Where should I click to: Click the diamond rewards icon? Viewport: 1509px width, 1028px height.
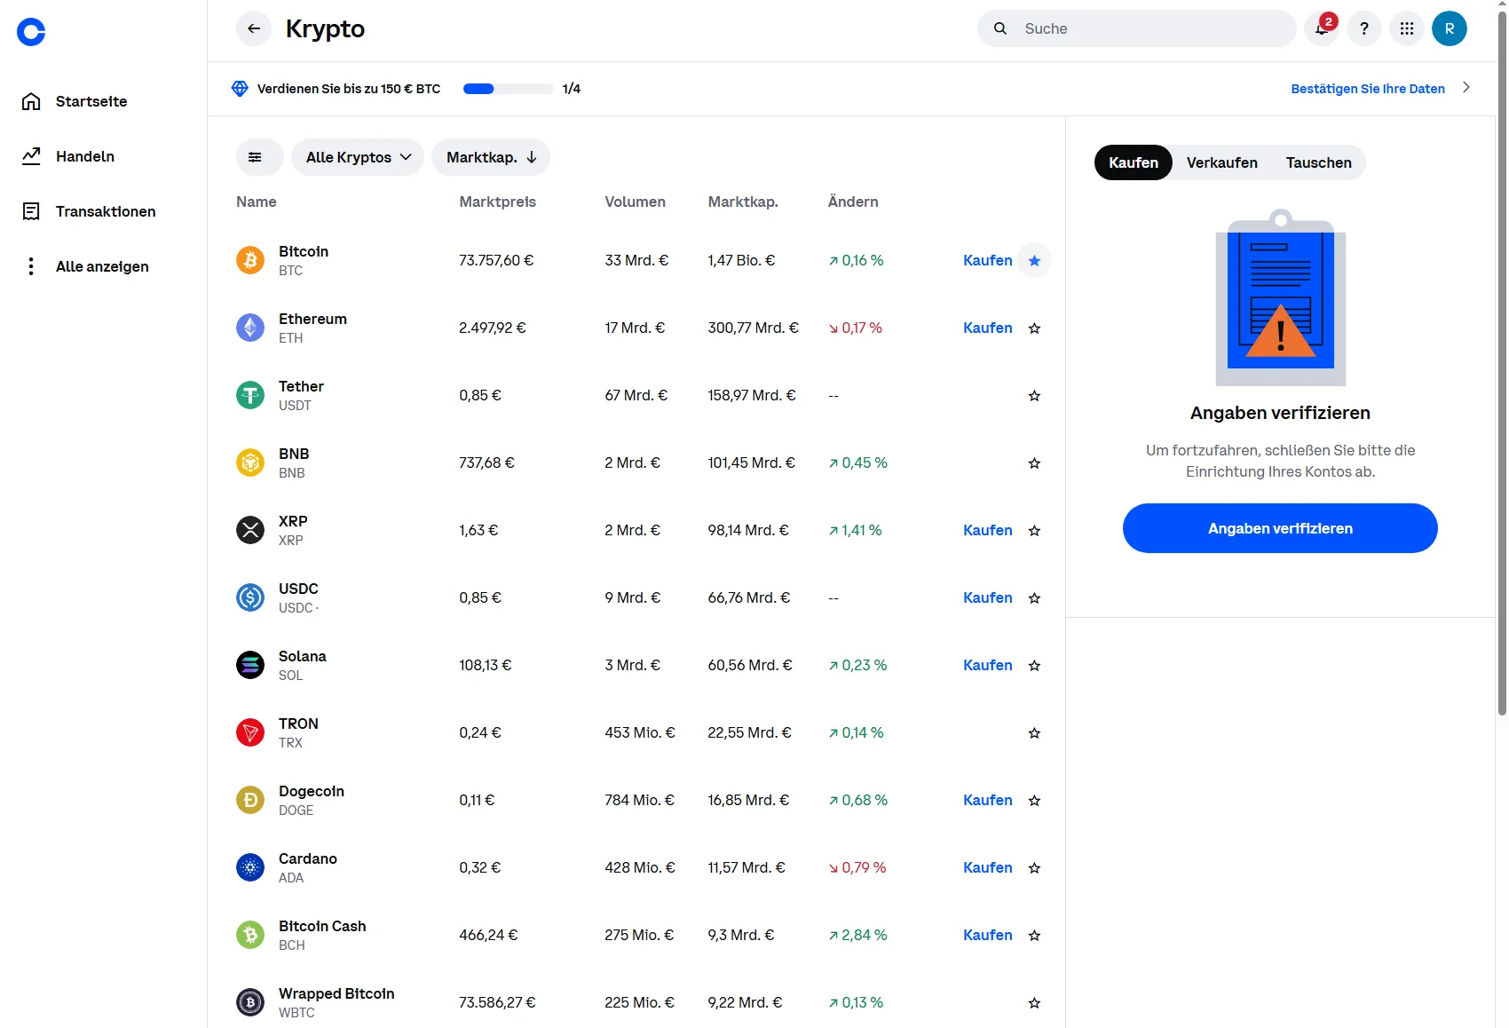tap(240, 89)
